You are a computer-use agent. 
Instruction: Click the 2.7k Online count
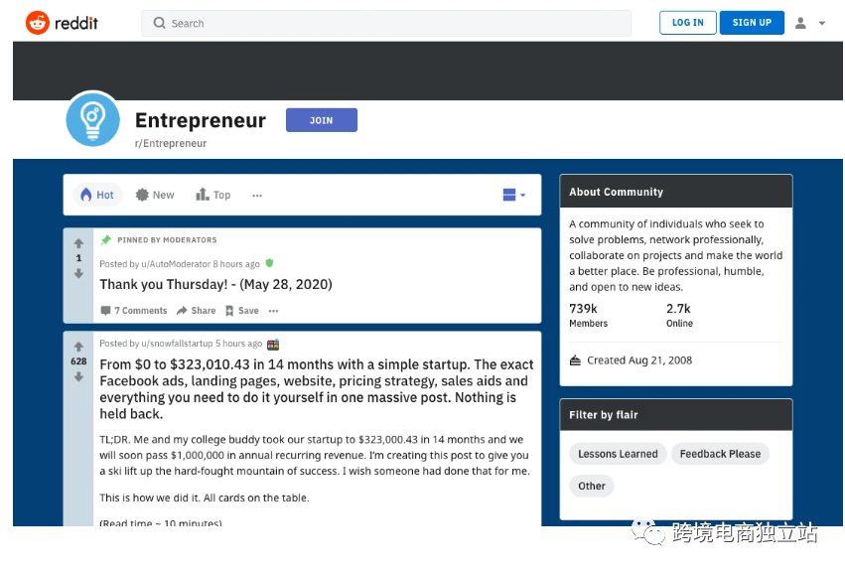[679, 315]
